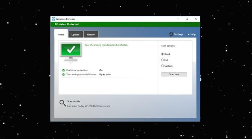Minimize the Windows Defender window
Image resolution: width=252 pixels, height=139 pixels.
(x=178, y=19)
